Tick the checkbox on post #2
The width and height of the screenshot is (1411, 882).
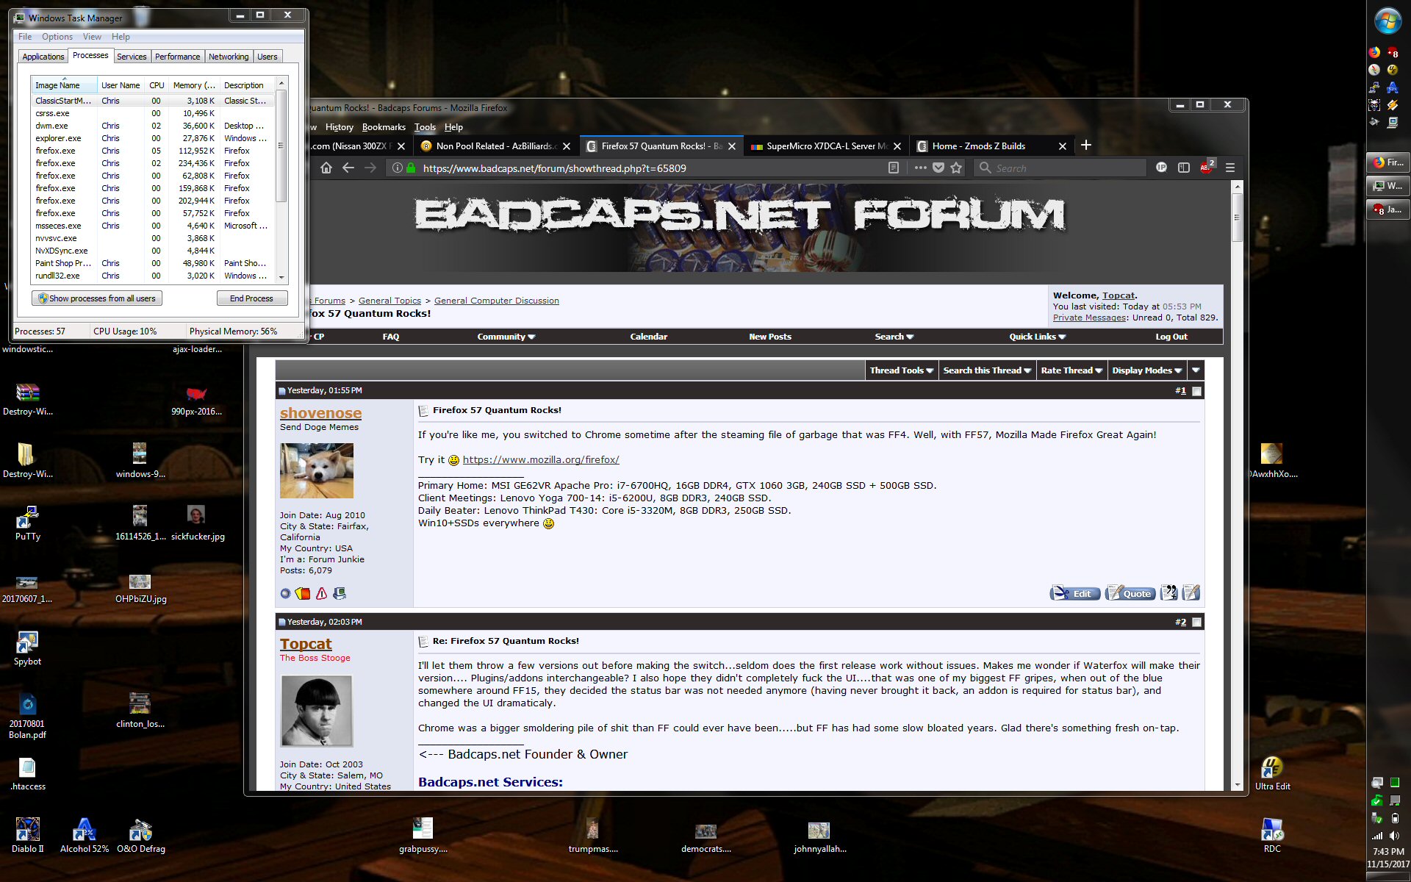(x=1197, y=623)
